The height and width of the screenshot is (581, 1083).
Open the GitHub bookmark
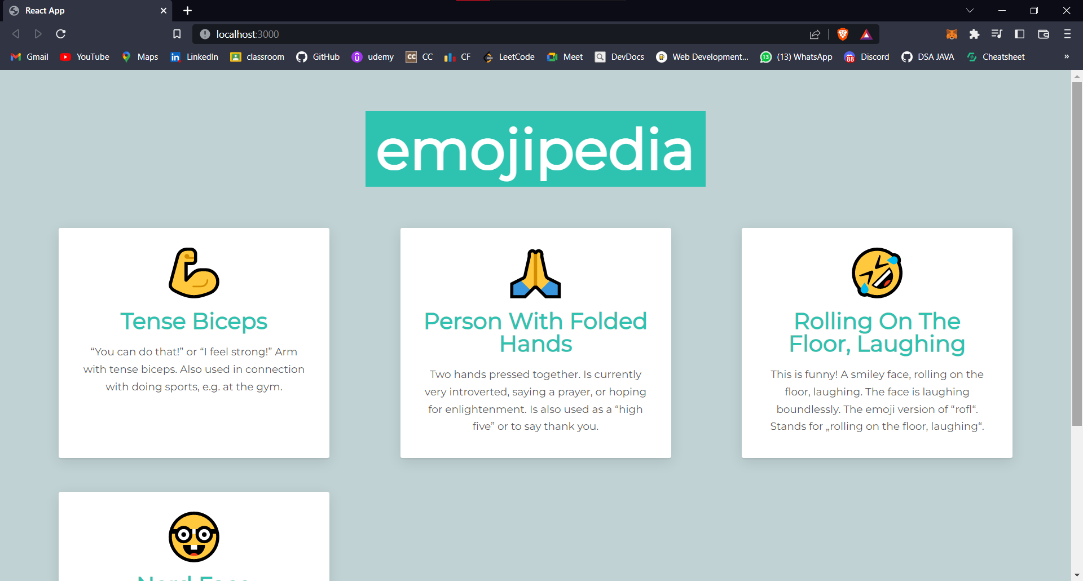(318, 56)
